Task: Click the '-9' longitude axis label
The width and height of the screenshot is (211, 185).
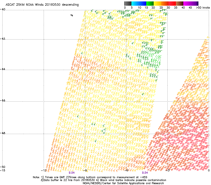Action: pyautogui.click(x=85, y=170)
